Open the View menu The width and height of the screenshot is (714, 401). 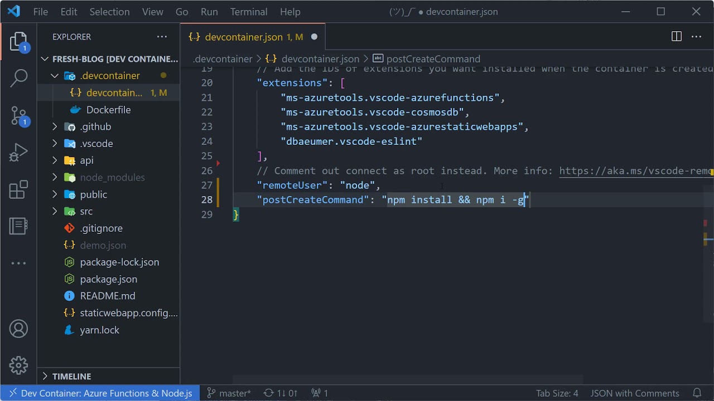[152, 12]
